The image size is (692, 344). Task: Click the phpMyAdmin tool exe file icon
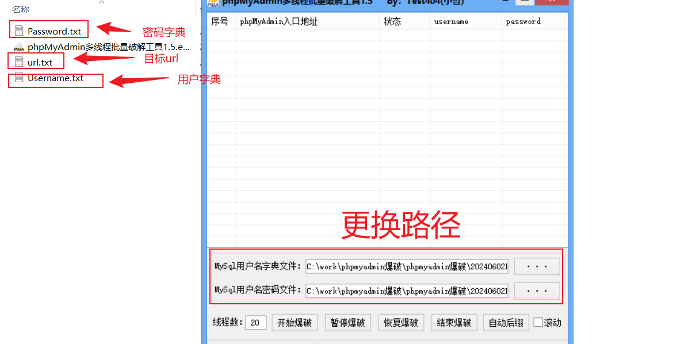pyautogui.click(x=19, y=47)
